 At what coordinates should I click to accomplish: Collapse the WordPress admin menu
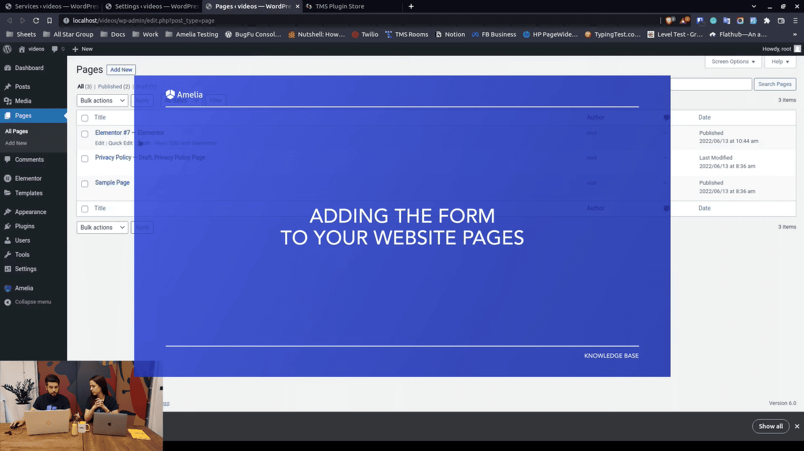28,302
